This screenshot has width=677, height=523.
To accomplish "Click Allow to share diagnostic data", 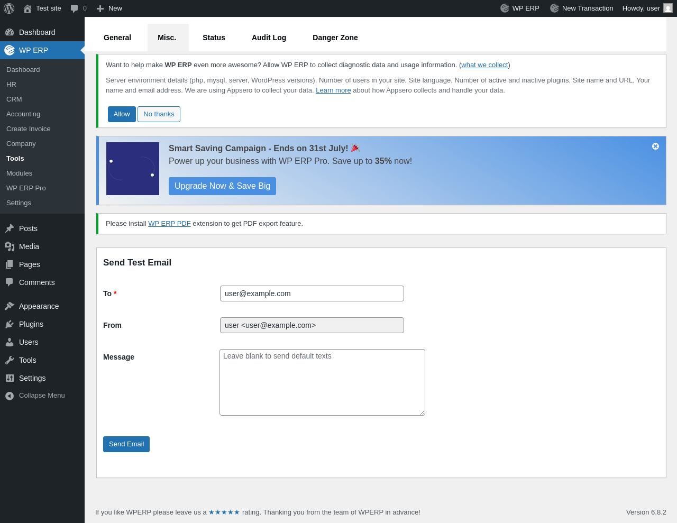I will 122,114.
